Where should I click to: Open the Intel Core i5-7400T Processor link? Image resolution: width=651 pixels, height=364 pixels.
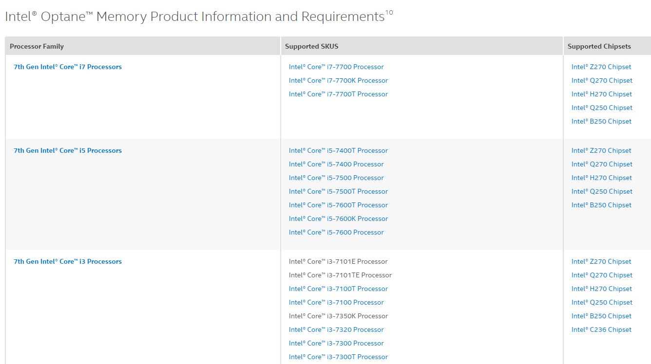point(338,151)
